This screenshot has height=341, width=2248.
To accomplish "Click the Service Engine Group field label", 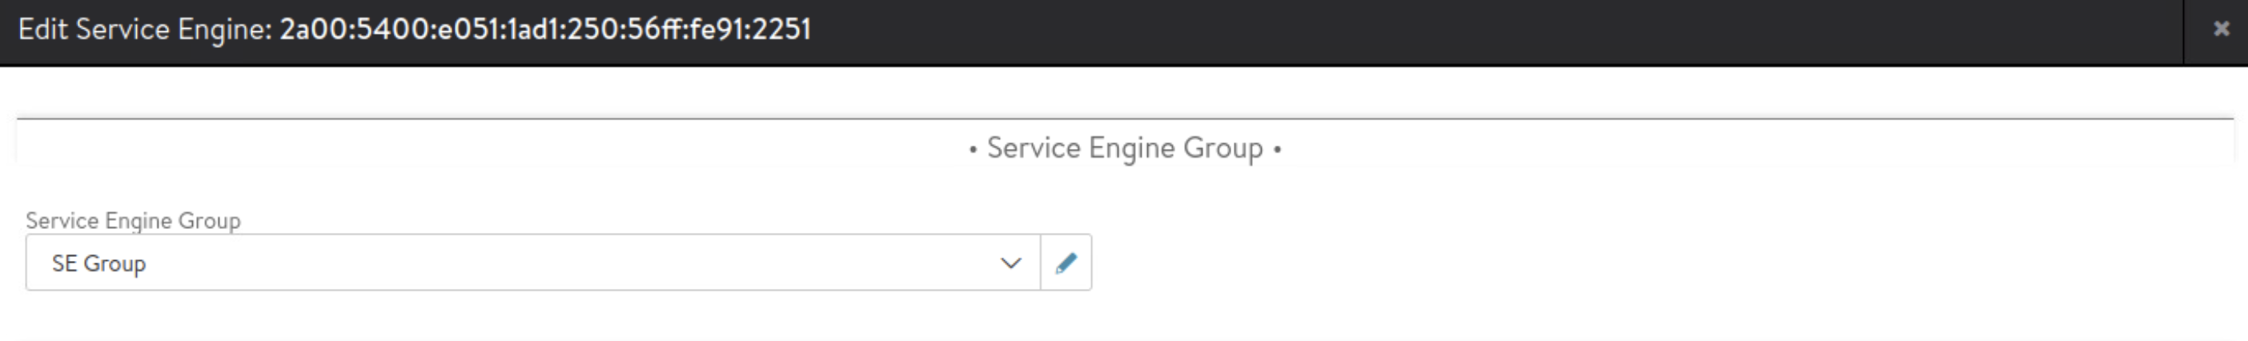I will point(133,221).
